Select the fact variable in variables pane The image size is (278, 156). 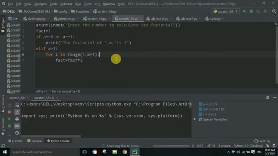[x=212, y=109]
